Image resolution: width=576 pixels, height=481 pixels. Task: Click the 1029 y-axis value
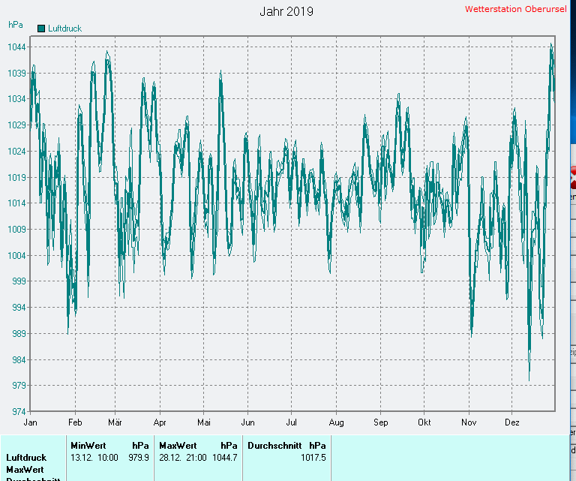[x=16, y=125]
